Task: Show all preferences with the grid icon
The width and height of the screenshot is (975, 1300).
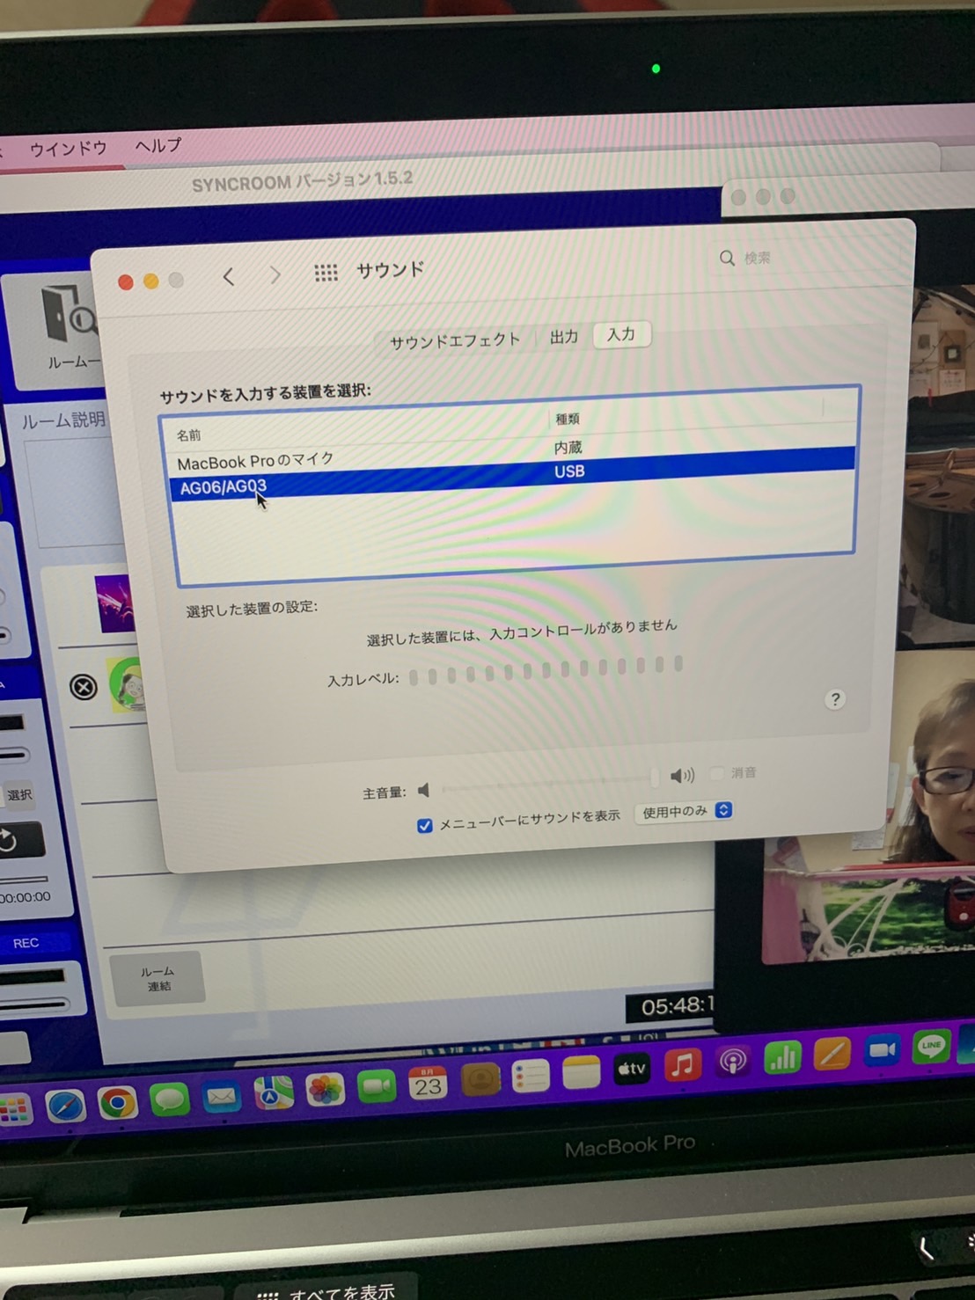Action: tap(326, 273)
